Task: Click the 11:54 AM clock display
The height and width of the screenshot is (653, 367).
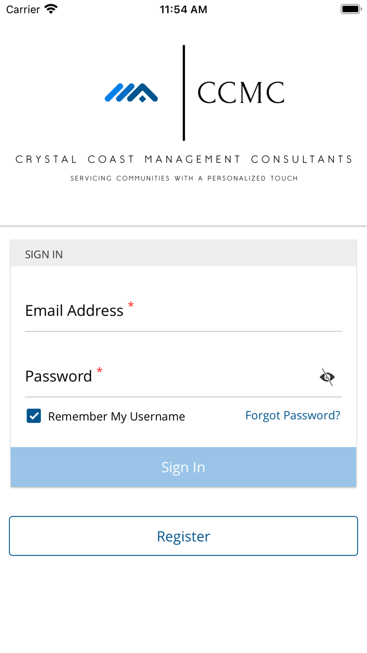Action: click(x=183, y=8)
